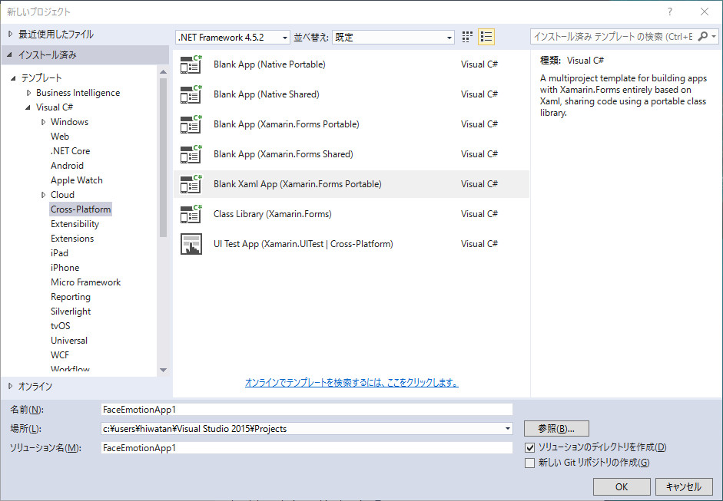Enable '新しい Git リポジトリの作成' checkbox
The height and width of the screenshot is (501, 723).
530,463
